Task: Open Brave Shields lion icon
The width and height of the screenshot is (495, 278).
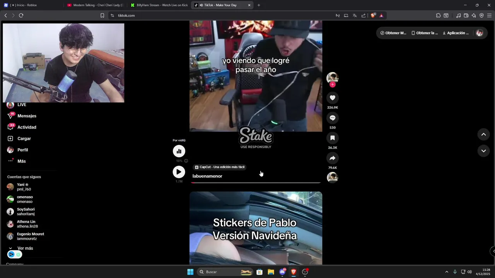Action: (373, 15)
